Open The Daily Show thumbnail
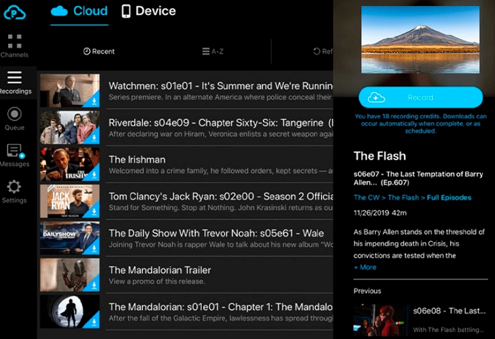The width and height of the screenshot is (495, 339). pos(70,238)
